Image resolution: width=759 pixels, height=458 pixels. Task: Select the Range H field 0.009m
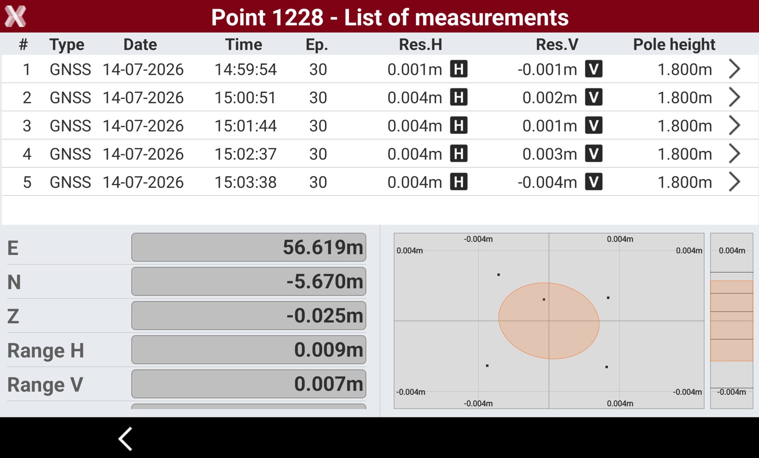point(248,350)
